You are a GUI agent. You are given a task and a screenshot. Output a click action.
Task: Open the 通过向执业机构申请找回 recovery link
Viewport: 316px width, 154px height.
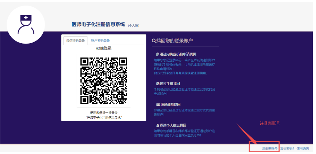pos(178,54)
